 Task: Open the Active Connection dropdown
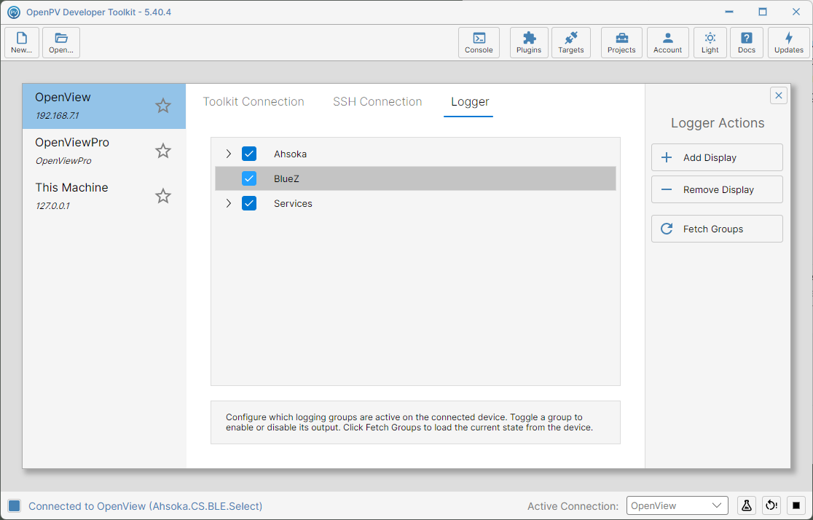677,505
